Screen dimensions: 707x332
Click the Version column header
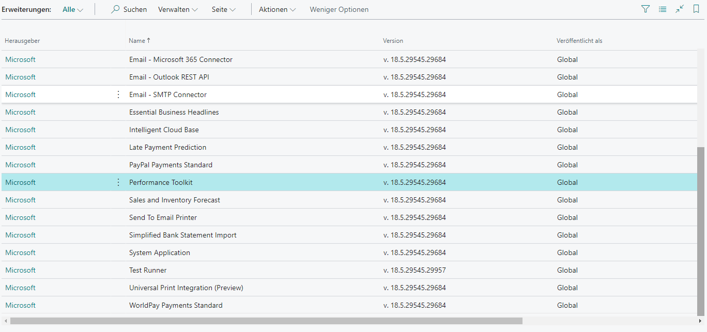[393, 41]
